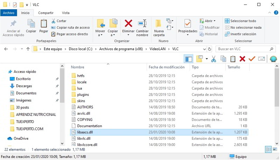Click Copiar ruta de acceso
Viewport: 280px width, 160px height.
[x=70, y=28]
